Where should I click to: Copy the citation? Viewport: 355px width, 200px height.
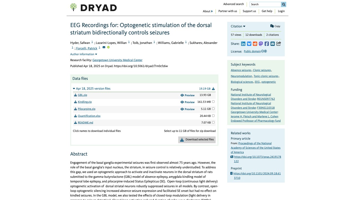click(275, 26)
